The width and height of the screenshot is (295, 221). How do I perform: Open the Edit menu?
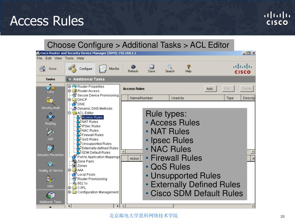[48, 58]
